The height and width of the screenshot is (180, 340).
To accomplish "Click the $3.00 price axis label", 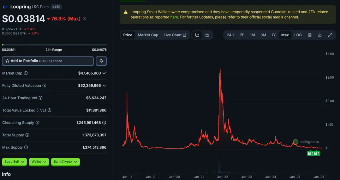I will pyautogui.click(x=330, y=77).
